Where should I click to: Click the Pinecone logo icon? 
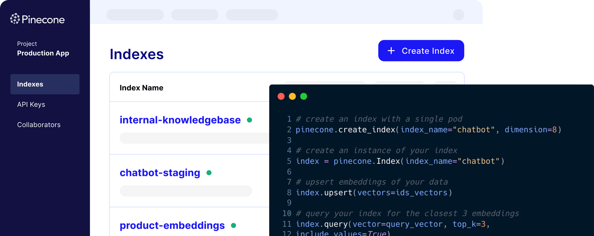[15, 19]
